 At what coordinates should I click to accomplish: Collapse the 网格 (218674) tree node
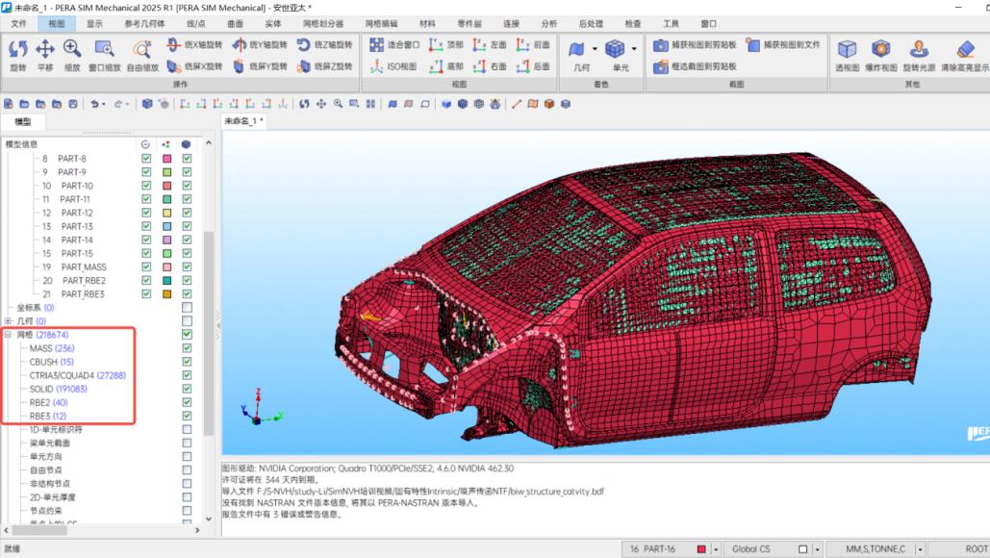tap(8, 335)
